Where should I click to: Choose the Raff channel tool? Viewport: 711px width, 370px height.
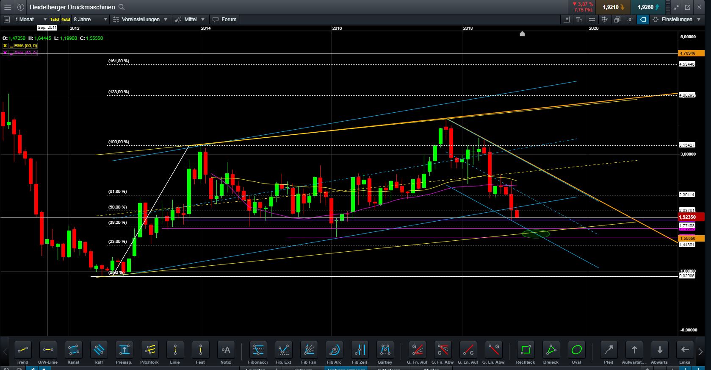coord(99,350)
